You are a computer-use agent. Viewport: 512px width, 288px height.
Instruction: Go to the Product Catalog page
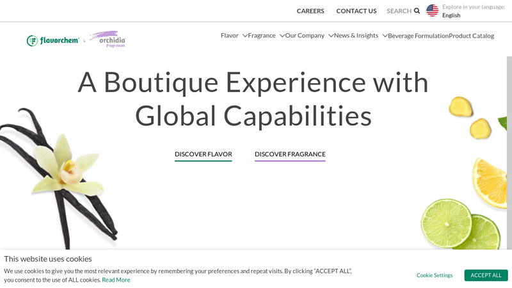coord(471,36)
